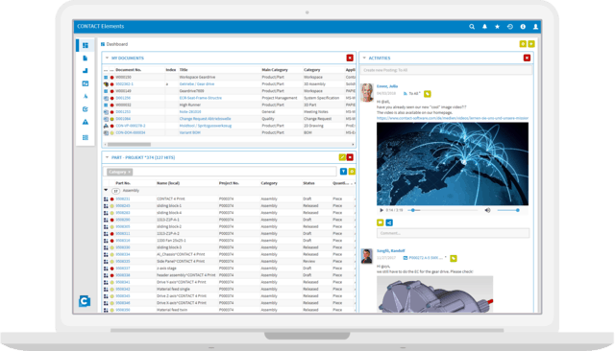Open the warning triangle icon in the sidebar

[86, 122]
